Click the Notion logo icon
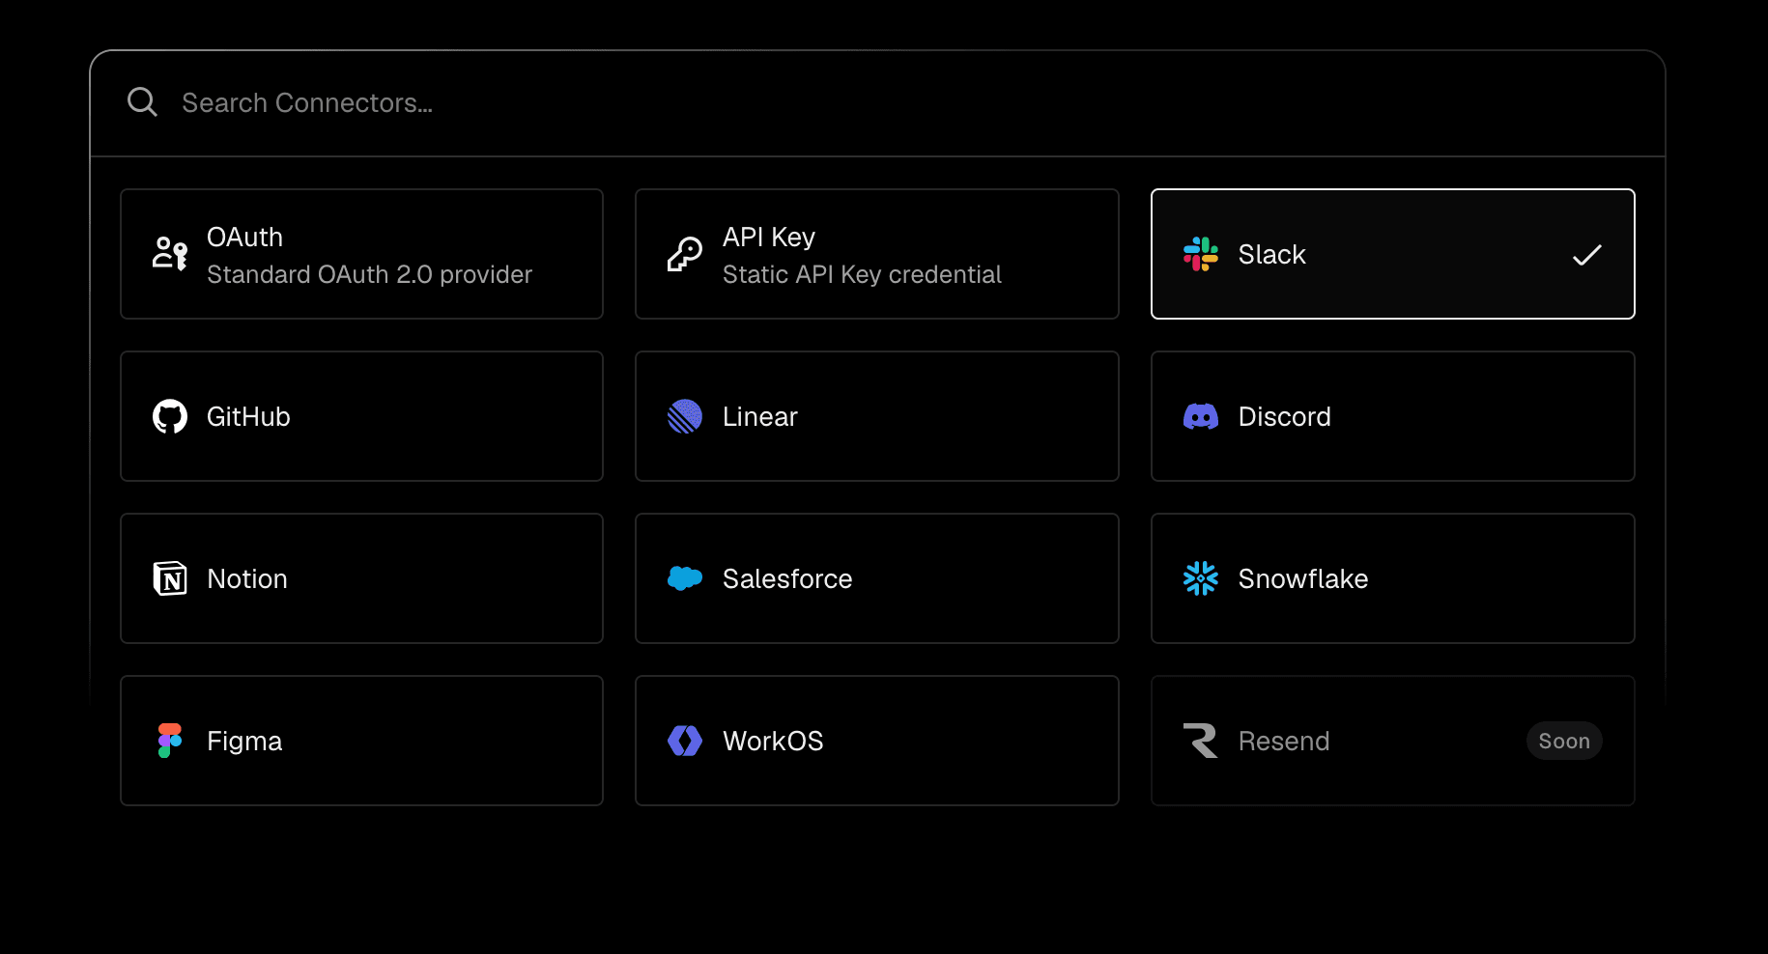This screenshot has width=1768, height=954. tap(170, 578)
